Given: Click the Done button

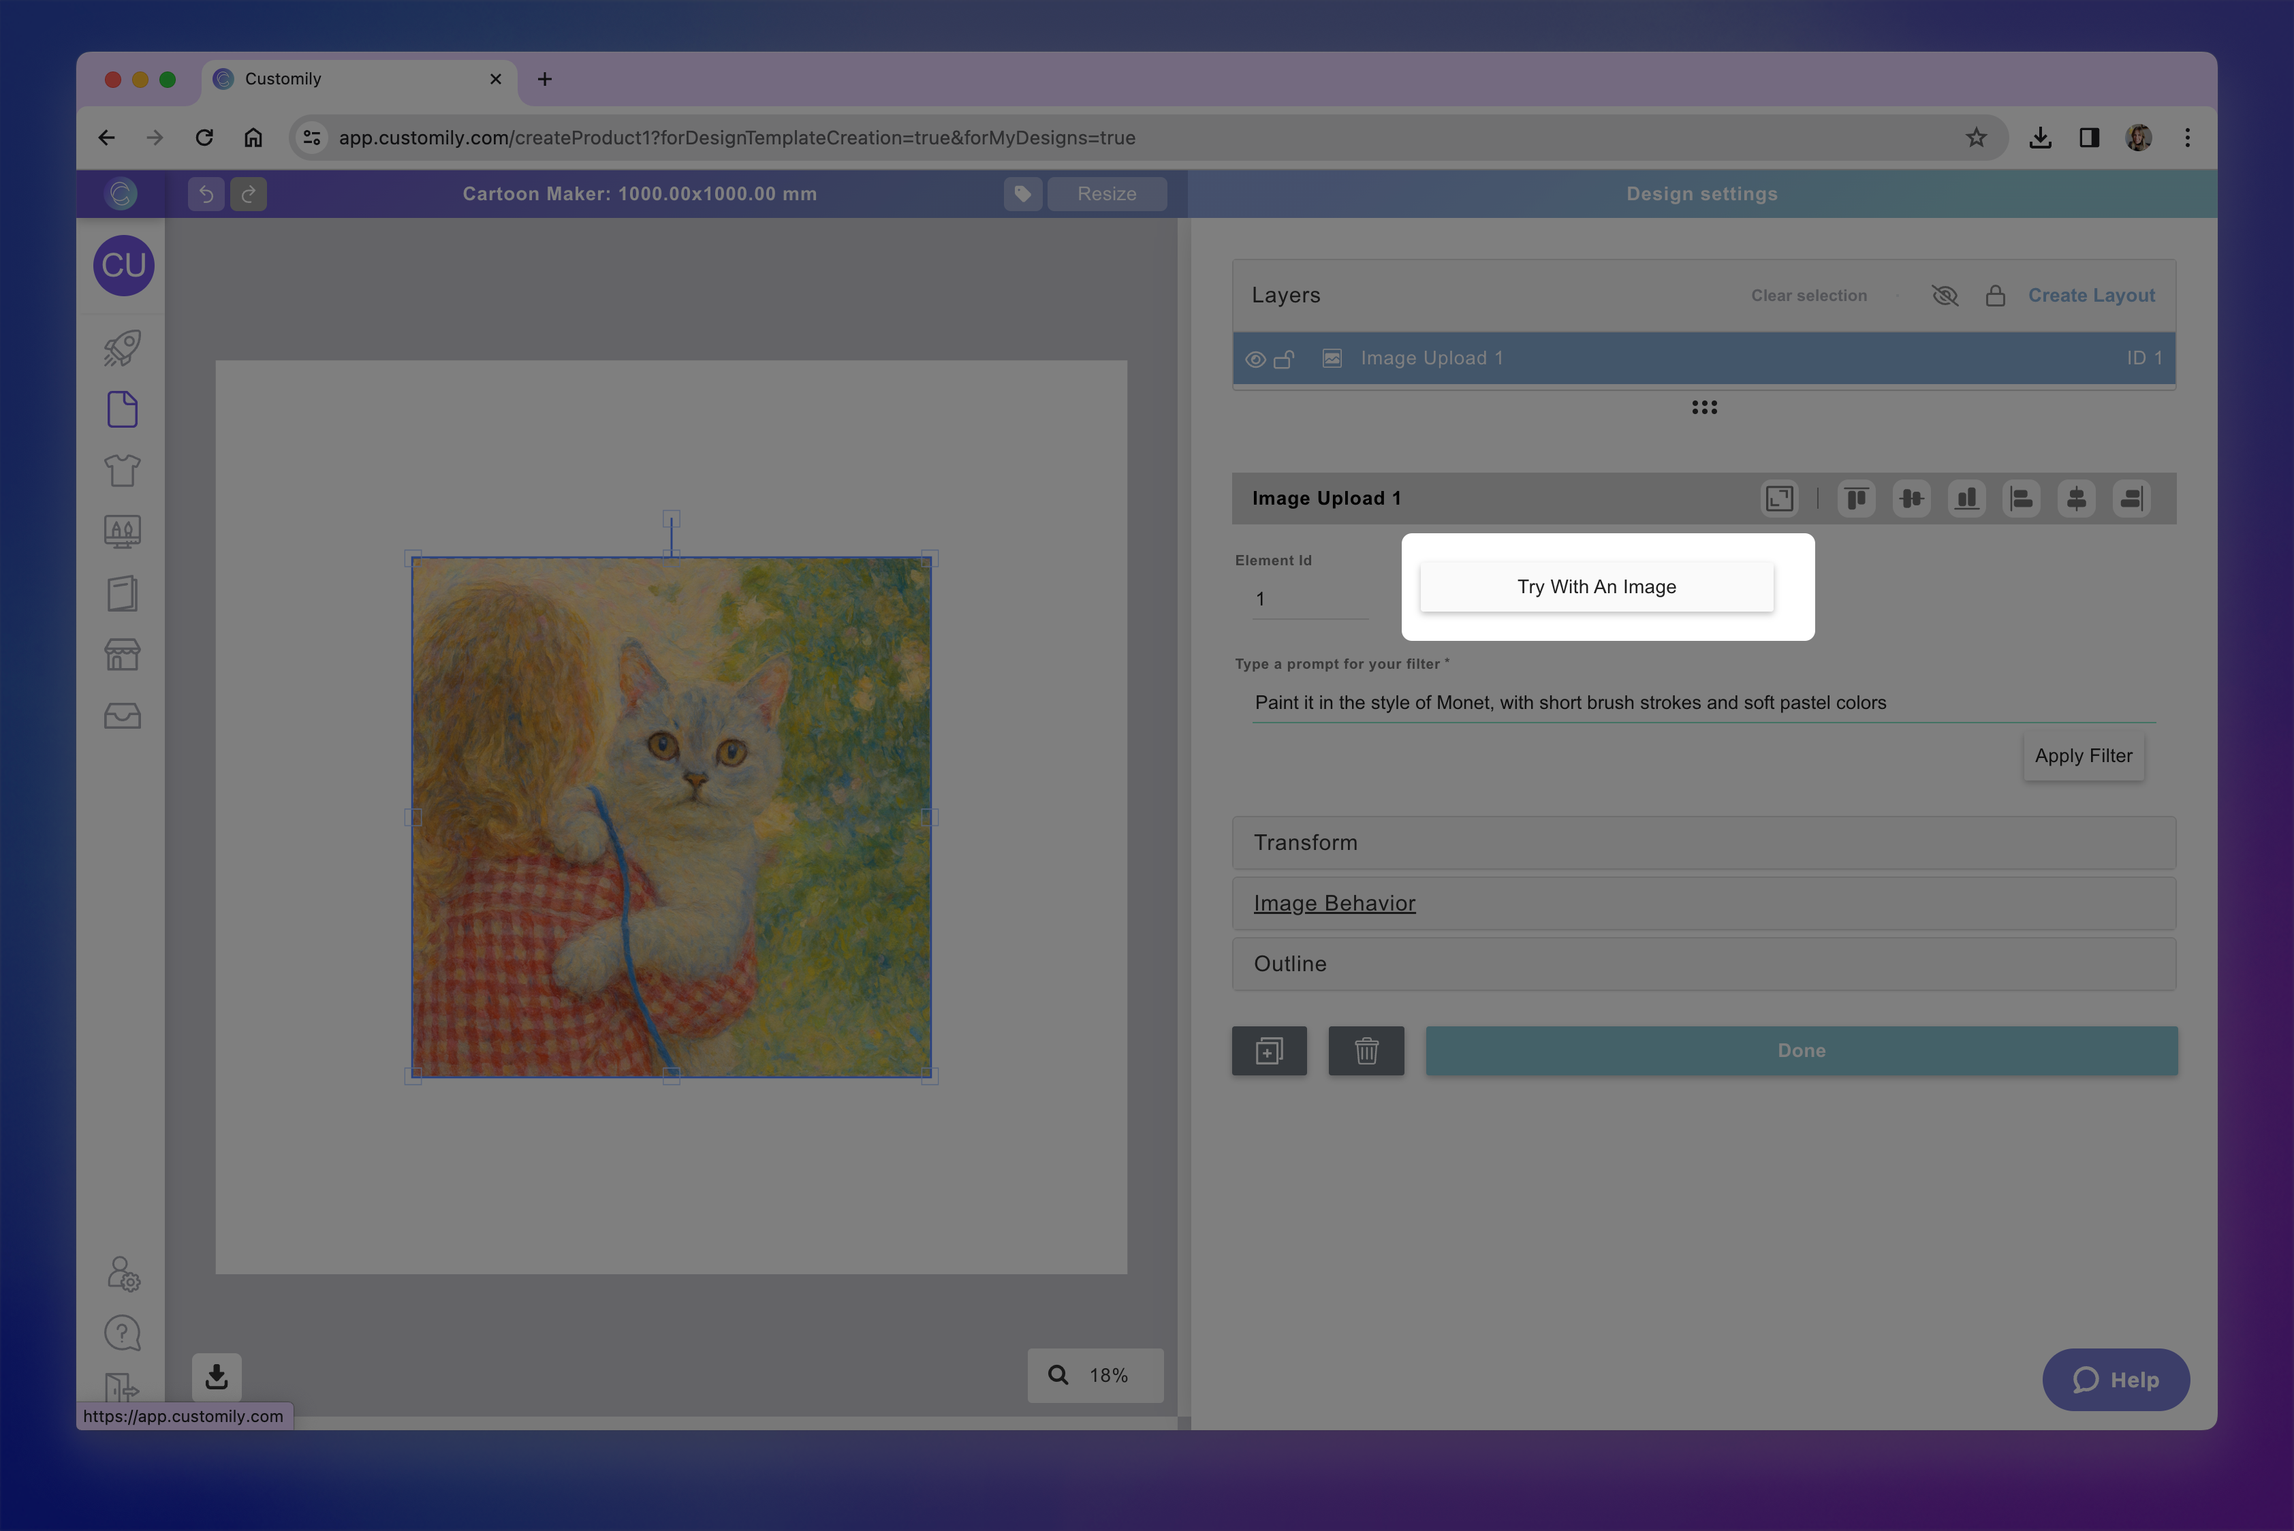Looking at the screenshot, I should coord(1801,1051).
